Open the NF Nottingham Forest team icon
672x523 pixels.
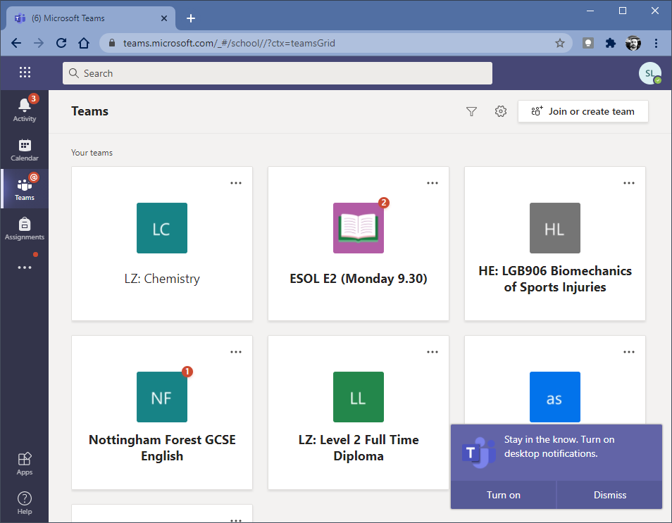pos(162,396)
